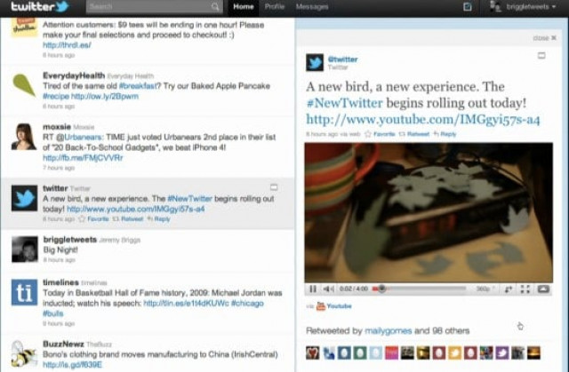Image resolution: width=569 pixels, height=372 pixels.
Task: Open the tlin.es Michael Jordan speech link
Action: pyautogui.click(x=186, y=303)
